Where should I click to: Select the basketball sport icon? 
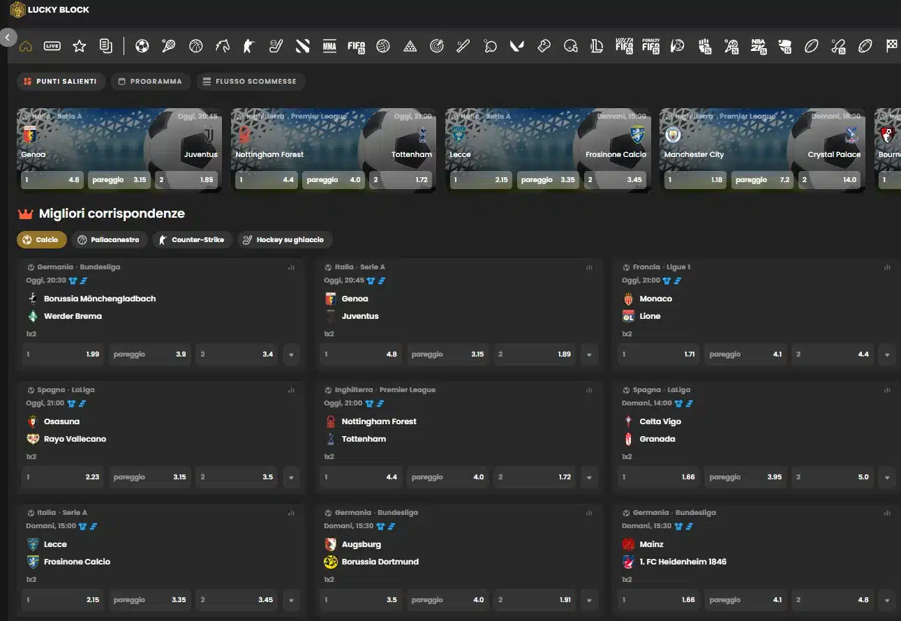click(x=195, y=46)
